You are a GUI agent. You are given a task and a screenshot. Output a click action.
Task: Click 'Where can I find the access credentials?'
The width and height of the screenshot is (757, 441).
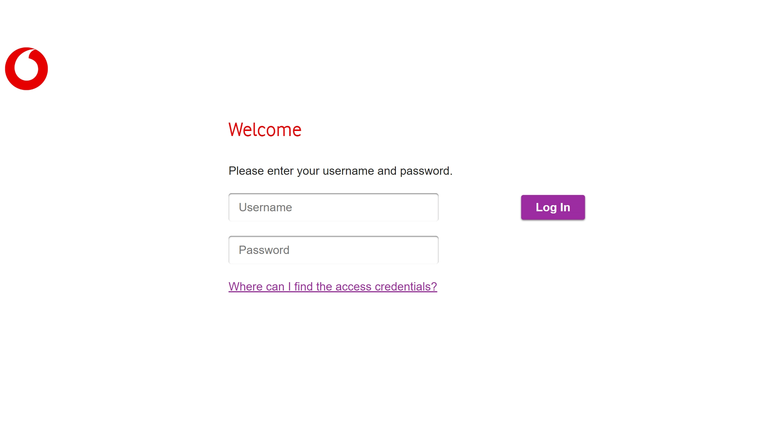coord(333,286)
